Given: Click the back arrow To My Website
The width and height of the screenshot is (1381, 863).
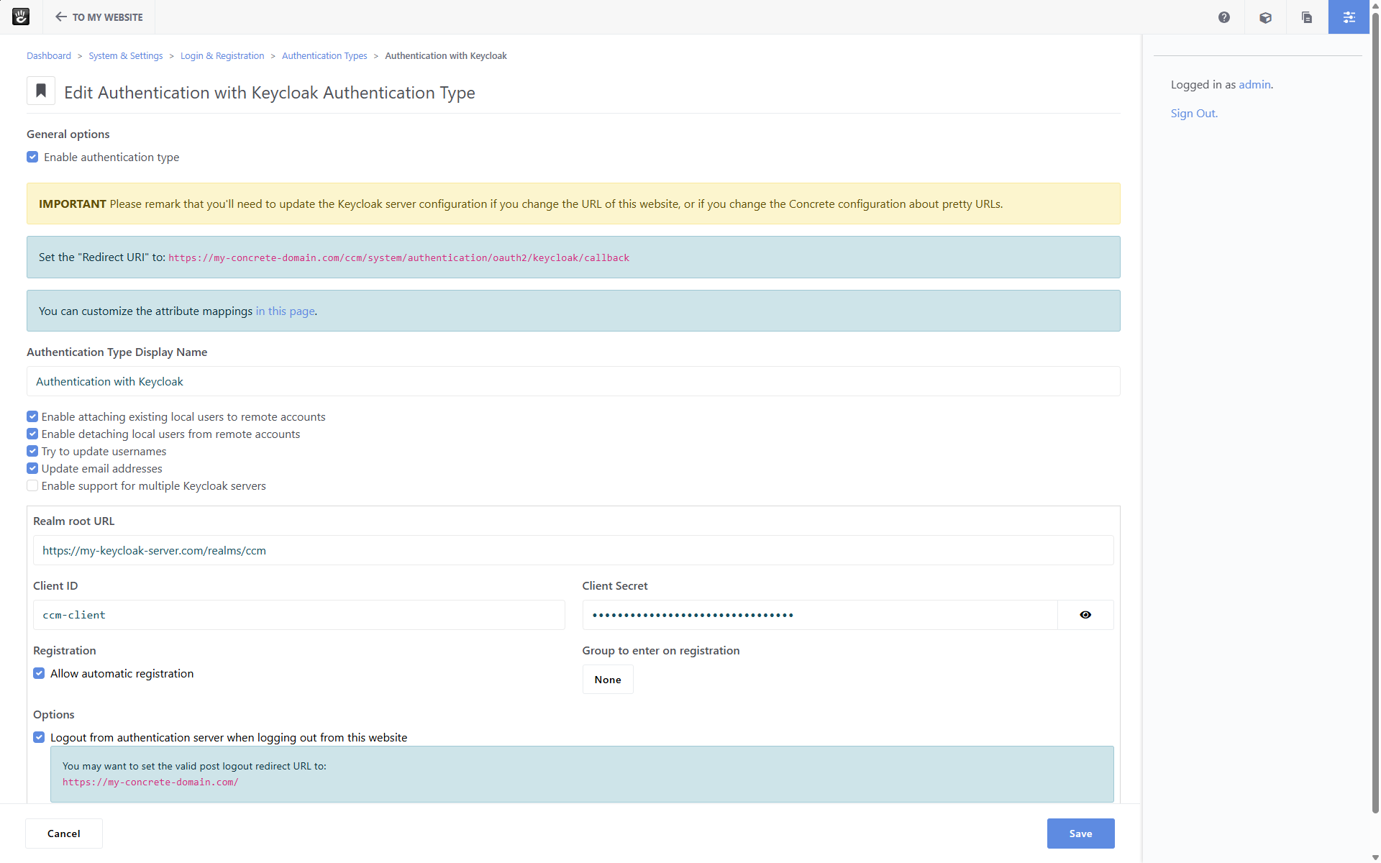Looking at the screenshot, I should click(x=99, y=17).
